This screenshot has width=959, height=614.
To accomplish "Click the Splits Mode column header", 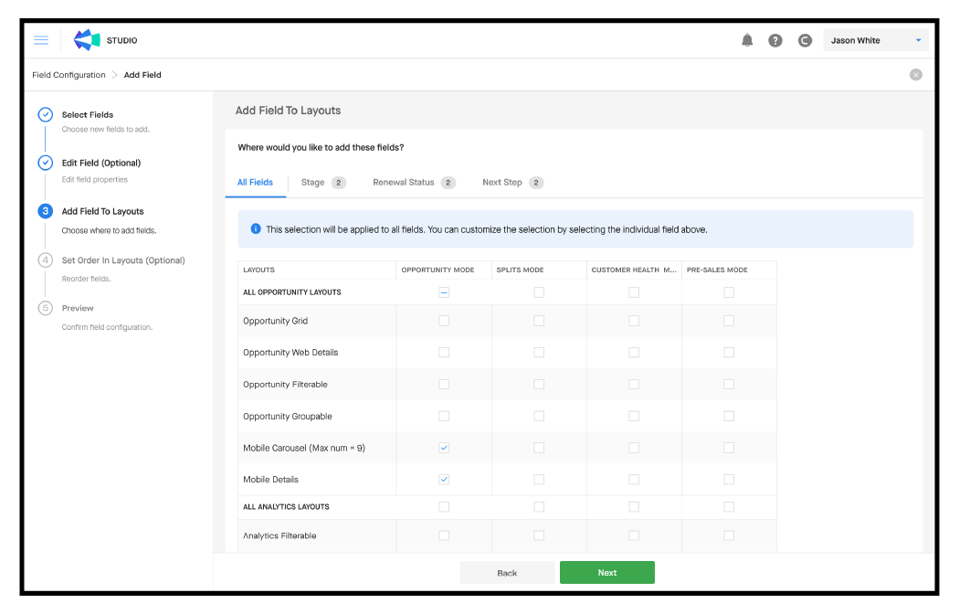I will pyautogui.click(x=520, y=270).
